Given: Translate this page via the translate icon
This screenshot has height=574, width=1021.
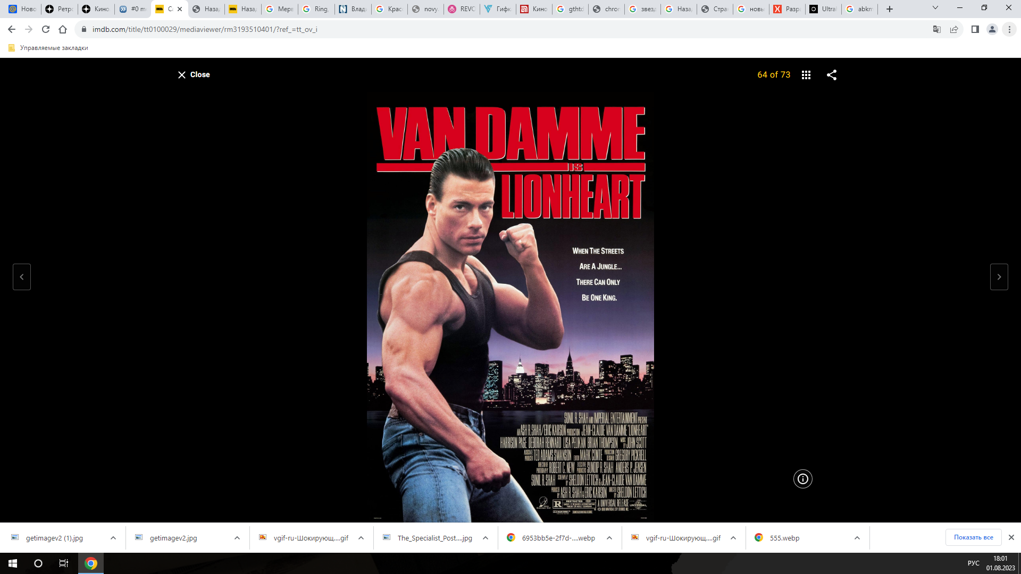Looking at the screenshot, I should tap(937, 29).
